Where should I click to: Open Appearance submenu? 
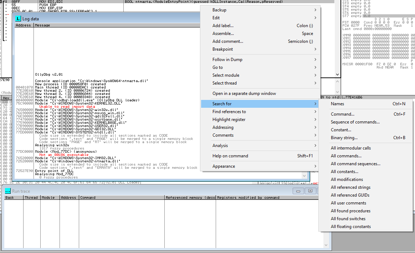pos(260,166)
